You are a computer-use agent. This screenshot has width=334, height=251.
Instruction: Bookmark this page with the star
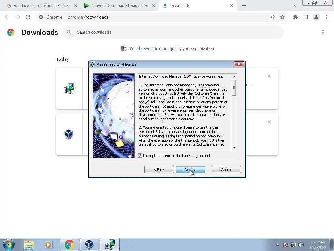[282, 17]
